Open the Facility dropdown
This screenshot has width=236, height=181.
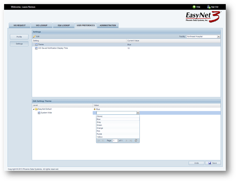pos(219,36)
